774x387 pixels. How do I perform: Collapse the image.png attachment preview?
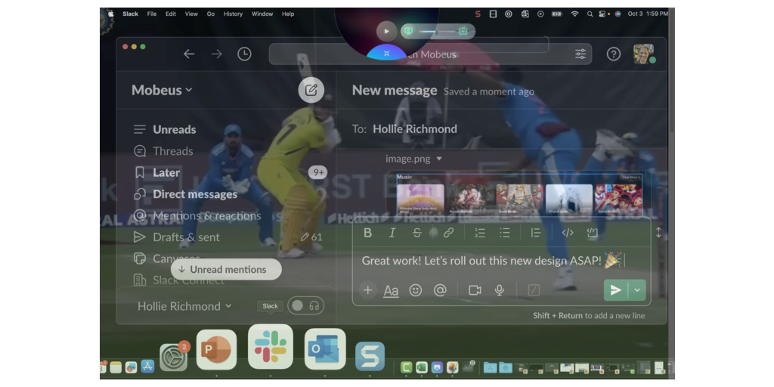439,159
